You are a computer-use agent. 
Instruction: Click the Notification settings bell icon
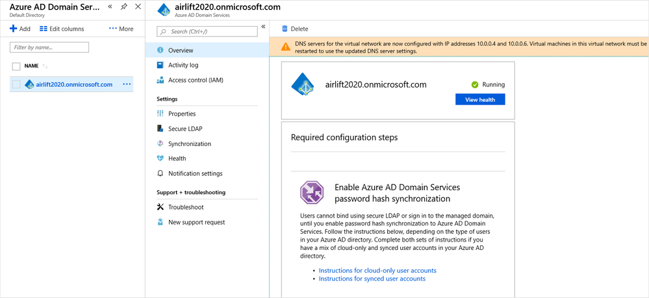point(160,173)
